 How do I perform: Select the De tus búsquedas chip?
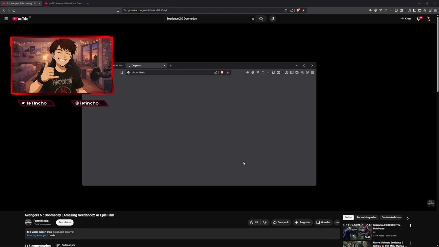[366, 217]
